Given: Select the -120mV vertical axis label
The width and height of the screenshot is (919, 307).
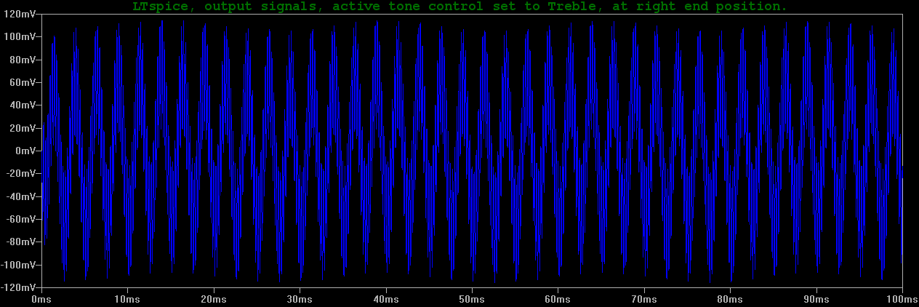Looking at the screenshot, I should click(18, 287).
